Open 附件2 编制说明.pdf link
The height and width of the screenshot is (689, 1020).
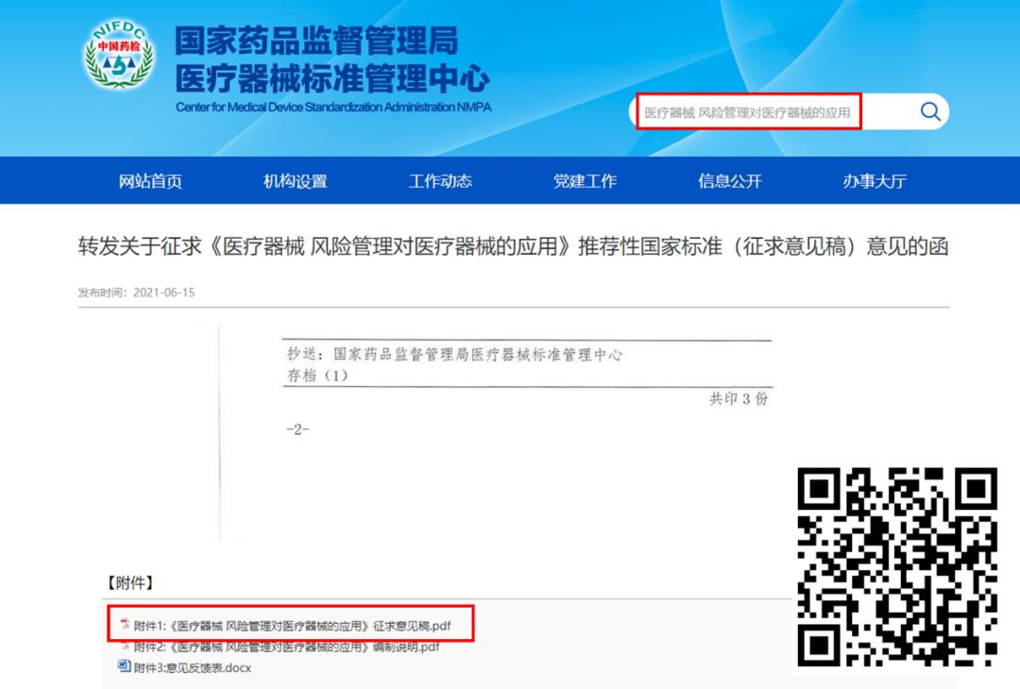point(286,647)
